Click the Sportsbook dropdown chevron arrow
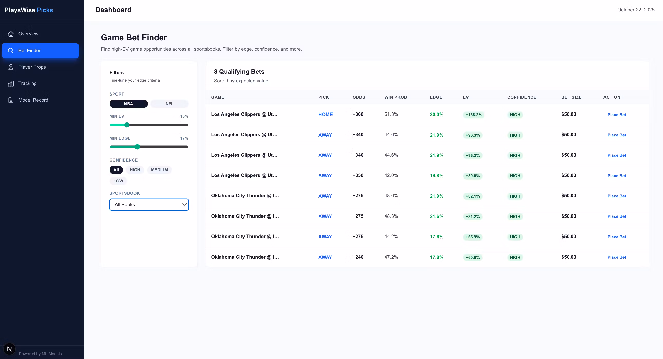This screenshot has height=359, width=663. [184, 204]
